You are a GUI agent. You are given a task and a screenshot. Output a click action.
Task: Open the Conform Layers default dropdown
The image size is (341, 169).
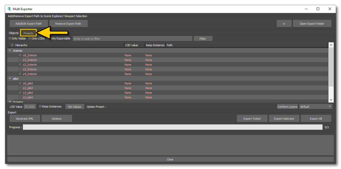coord(316,107)
